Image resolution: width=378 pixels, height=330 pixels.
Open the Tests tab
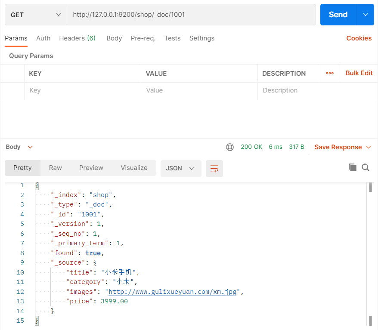[x=172, y=38]
